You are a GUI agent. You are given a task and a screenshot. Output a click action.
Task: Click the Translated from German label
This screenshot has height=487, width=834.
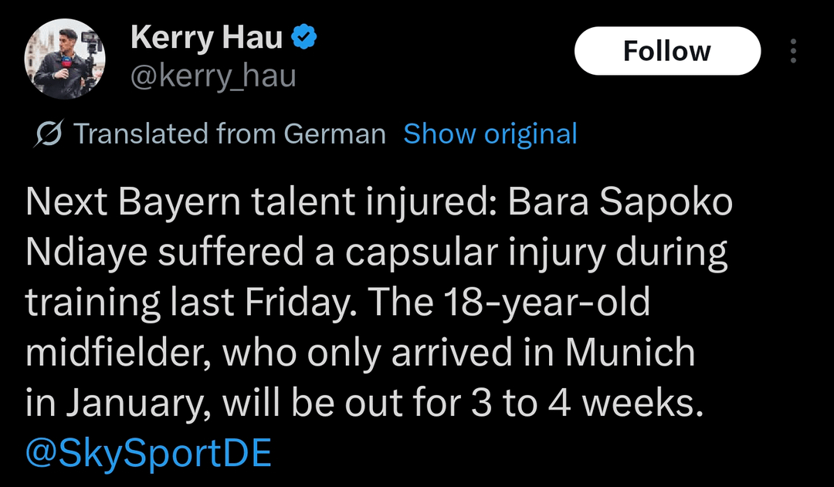coord(230,134)
